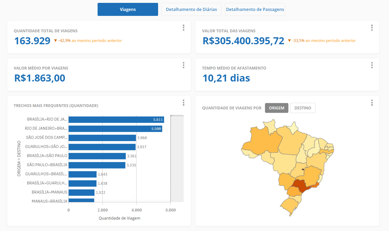Open the Detalhamento de Diárias tab

[191, 9]
